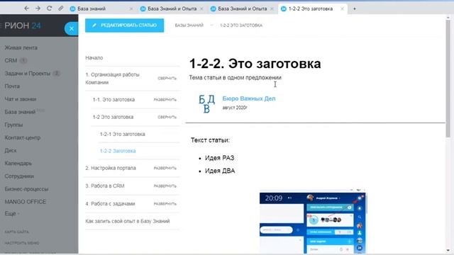The image size is (454, 255).
Task: Expand the Еще sidebar menu
Action: click(12, 214)
